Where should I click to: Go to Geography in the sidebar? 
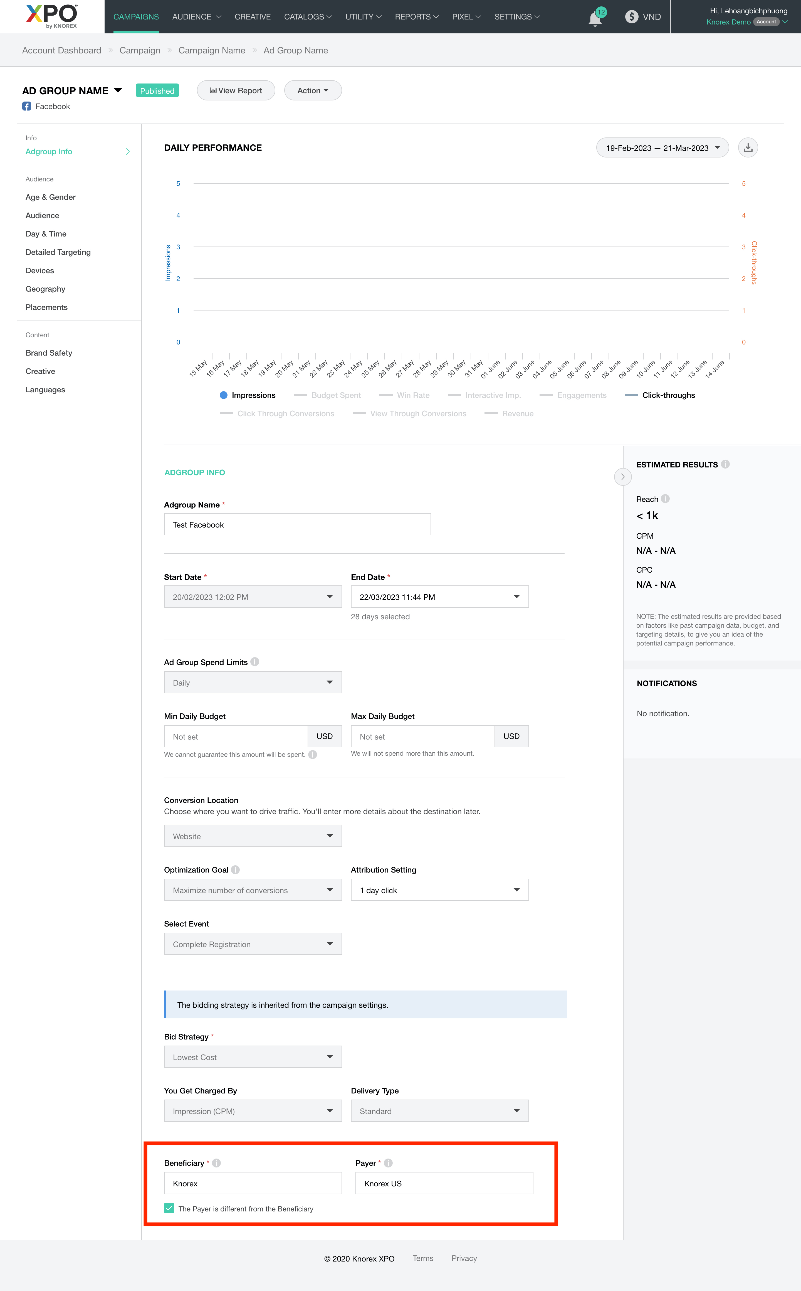click(x=46, y=289)
